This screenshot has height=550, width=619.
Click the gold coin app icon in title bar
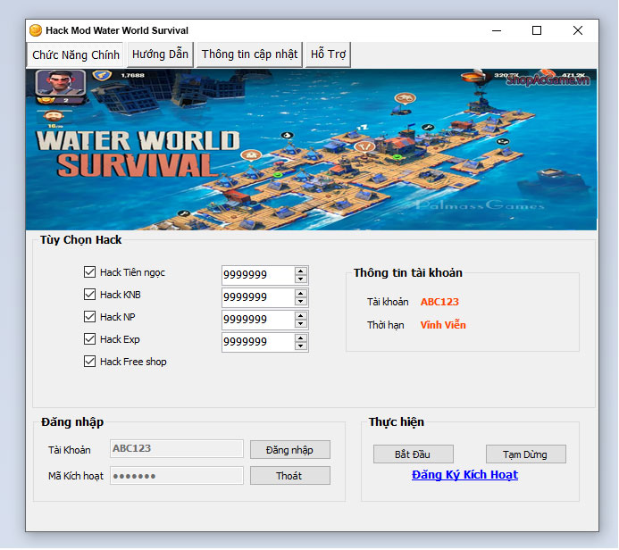(x=36, y=30)
